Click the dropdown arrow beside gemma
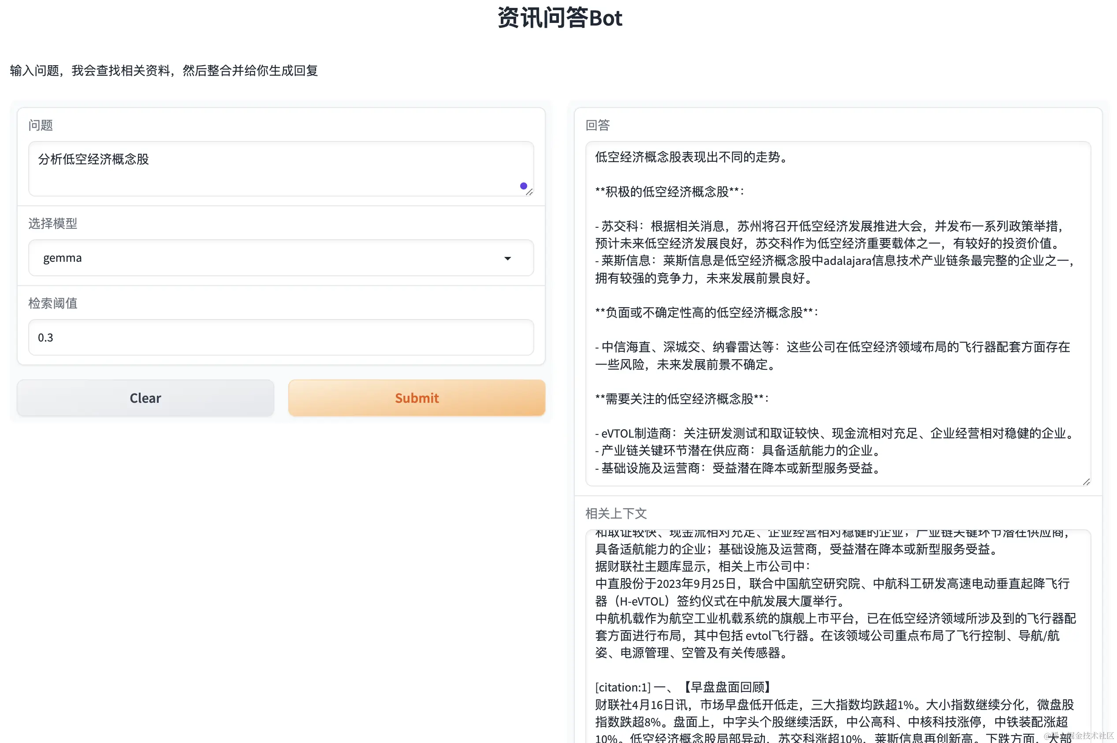This screenshot has width=1117, height=743. pyautogui.click(x=507, y=258)
